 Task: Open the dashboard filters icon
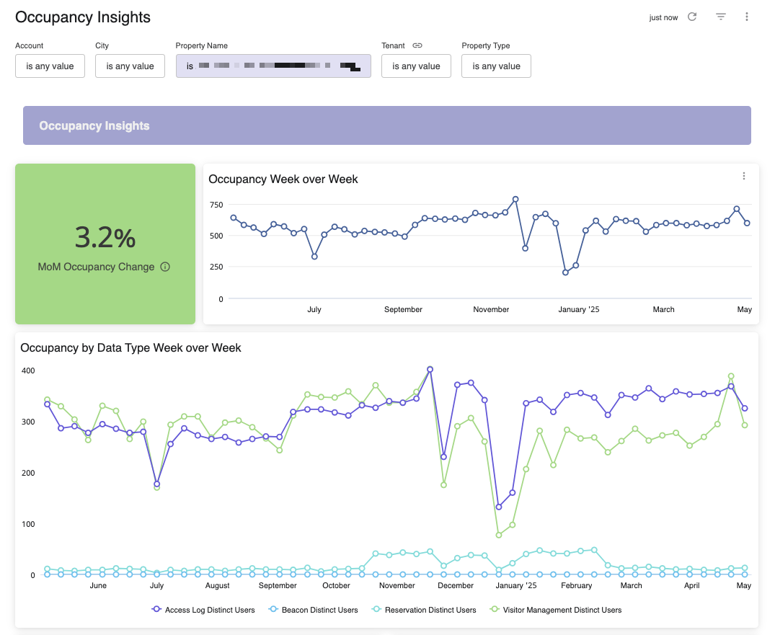click(x=720, y=17)
